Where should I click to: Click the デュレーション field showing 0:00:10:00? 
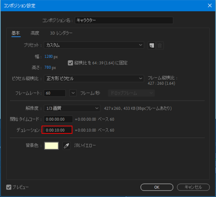pos(57,130)
